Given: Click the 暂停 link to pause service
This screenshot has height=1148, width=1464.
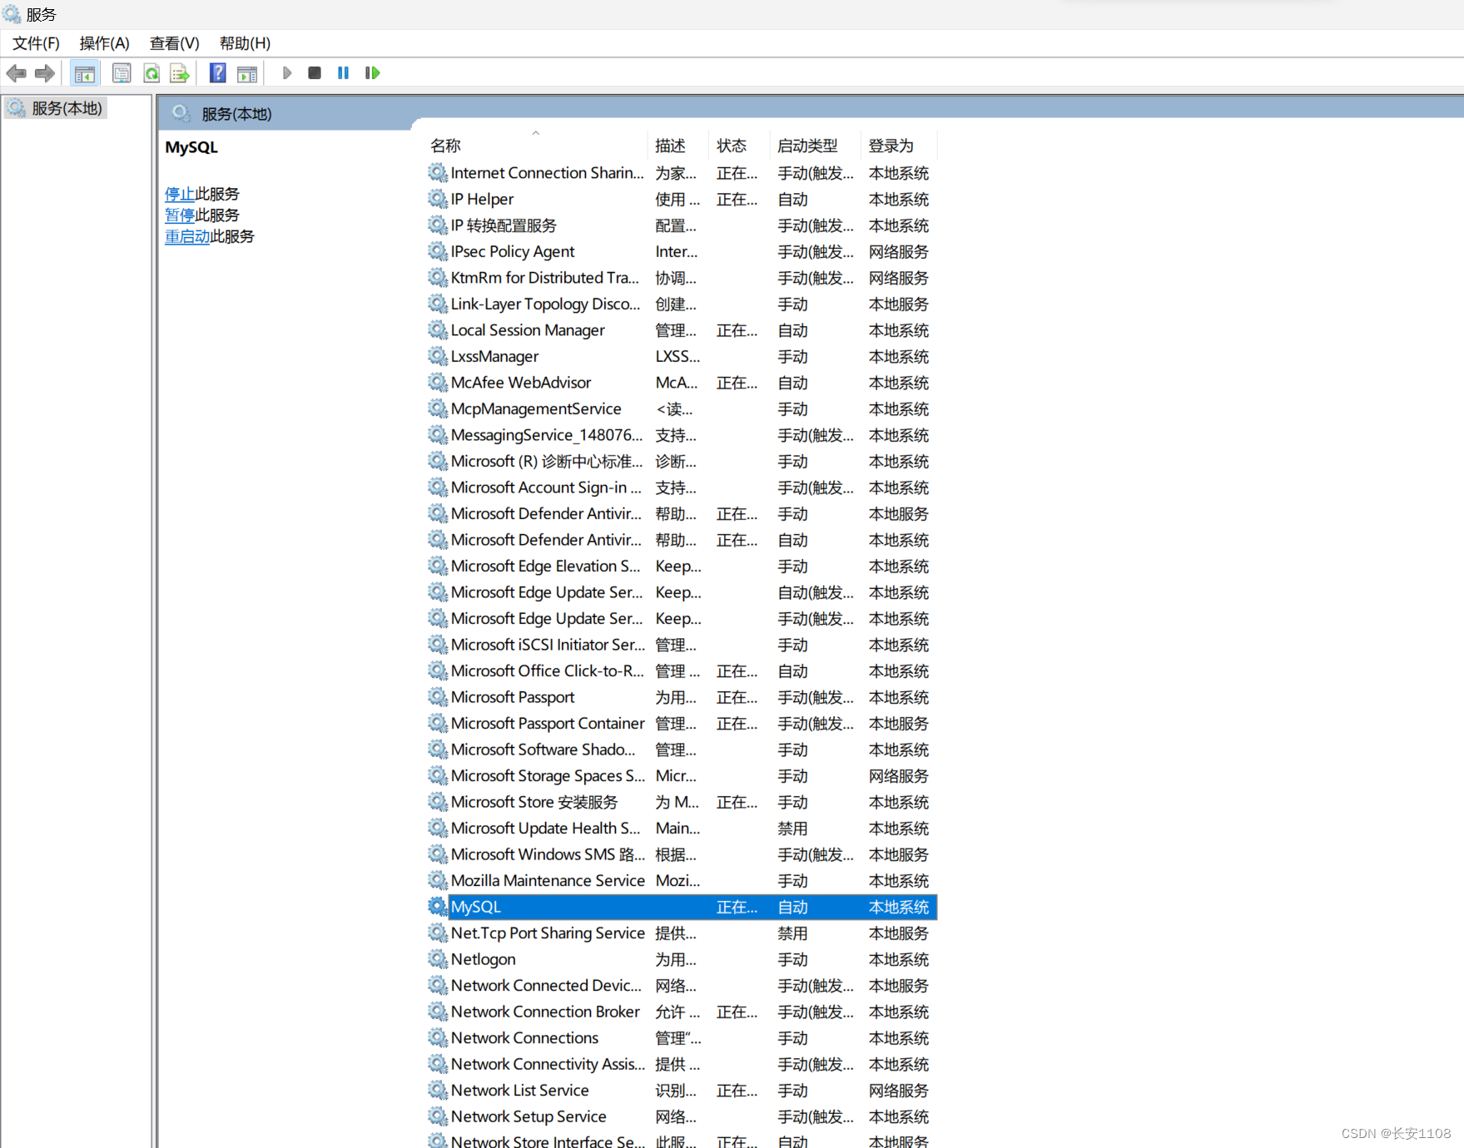Looking at the screenshot, I should (180, 215).
